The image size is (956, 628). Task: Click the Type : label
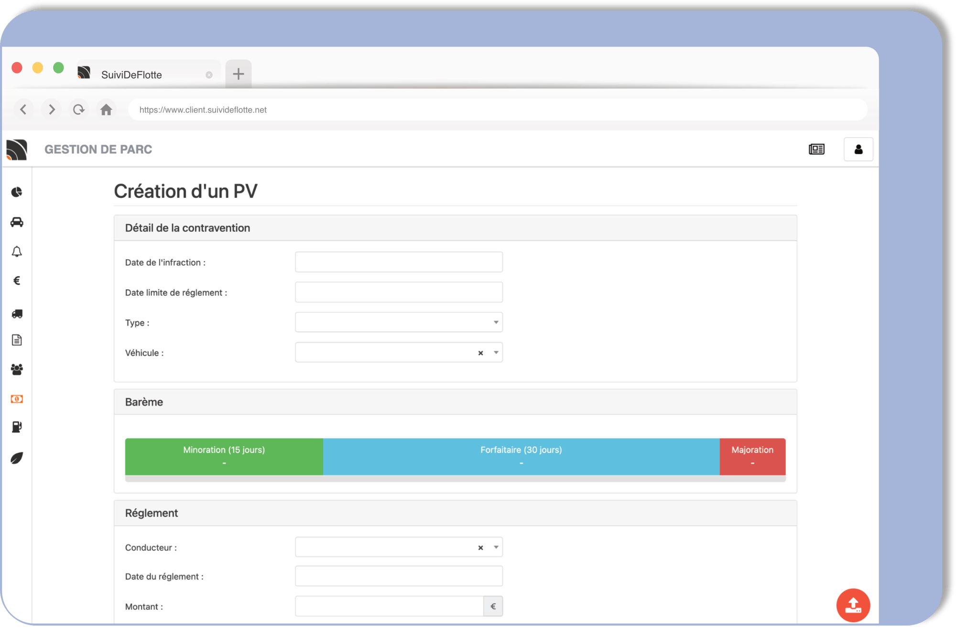pos(137,323)
